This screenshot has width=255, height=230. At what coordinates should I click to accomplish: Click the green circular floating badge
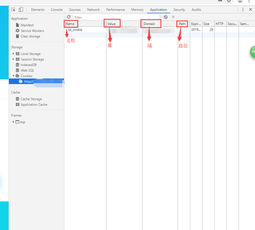[x=253, y=52]
